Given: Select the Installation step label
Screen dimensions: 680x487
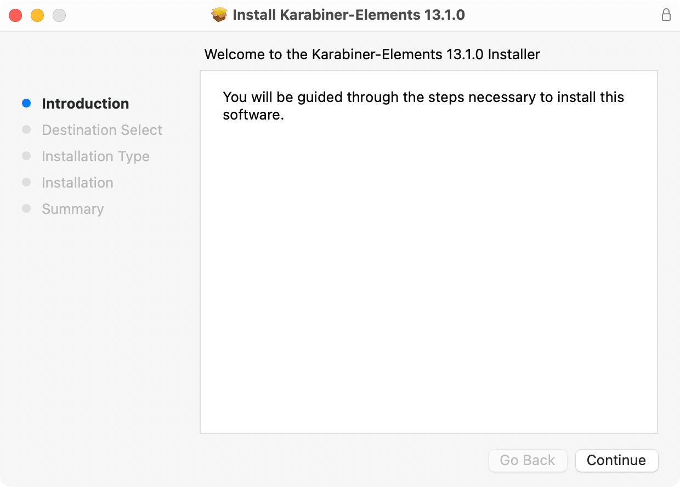Looking at the screenshot, I should pos(77,183).
